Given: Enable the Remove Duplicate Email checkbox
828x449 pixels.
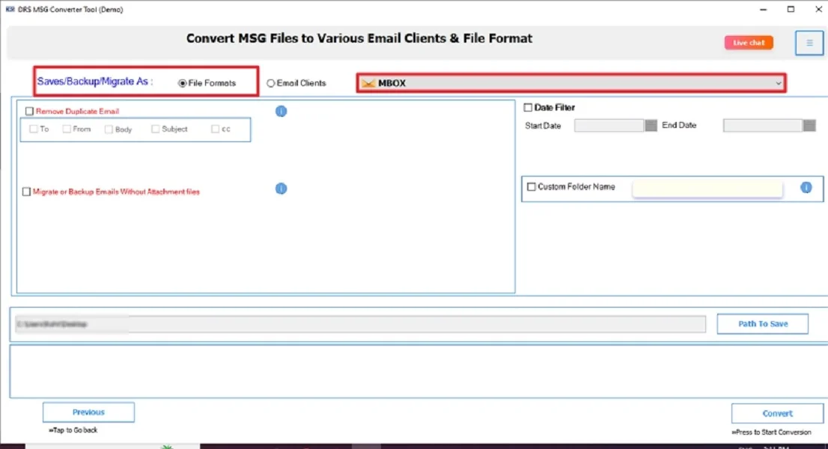Looking at the screenshot, I should (x=30, y=111).
